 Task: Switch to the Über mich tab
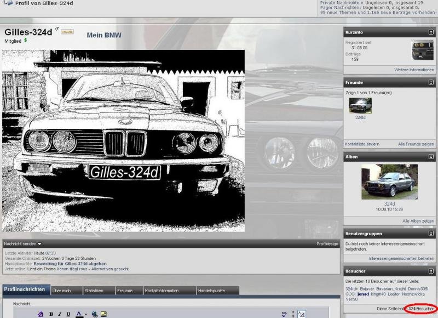(61, 291)
